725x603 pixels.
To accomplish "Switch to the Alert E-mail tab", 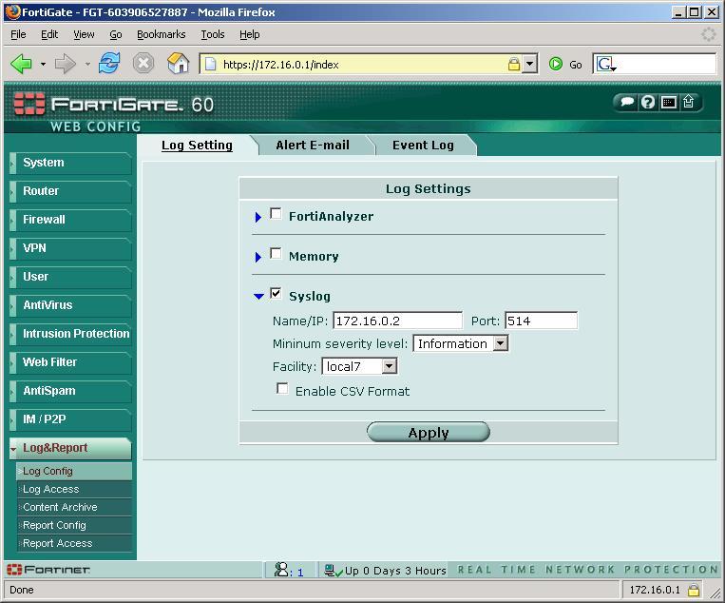I will coord(313,146).
